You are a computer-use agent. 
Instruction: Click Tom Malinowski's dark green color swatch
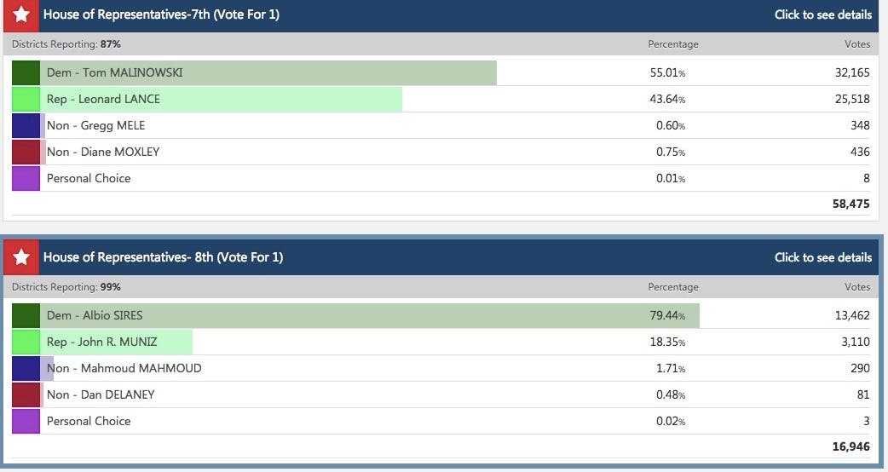(26, 72)
